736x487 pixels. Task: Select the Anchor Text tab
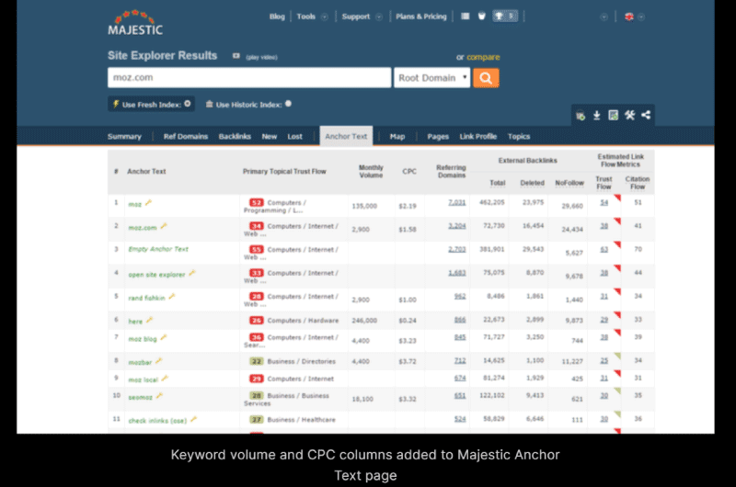point(346,136)
